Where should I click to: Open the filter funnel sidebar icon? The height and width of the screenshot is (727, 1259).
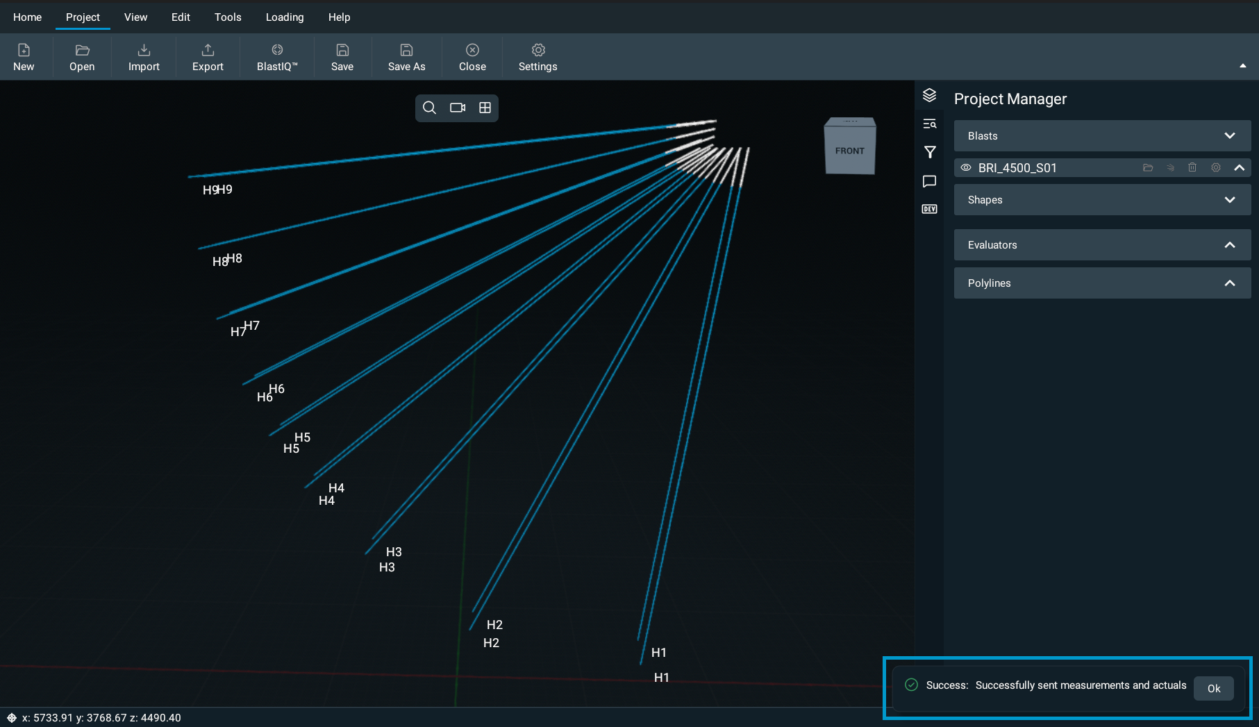tap(930, 152)
